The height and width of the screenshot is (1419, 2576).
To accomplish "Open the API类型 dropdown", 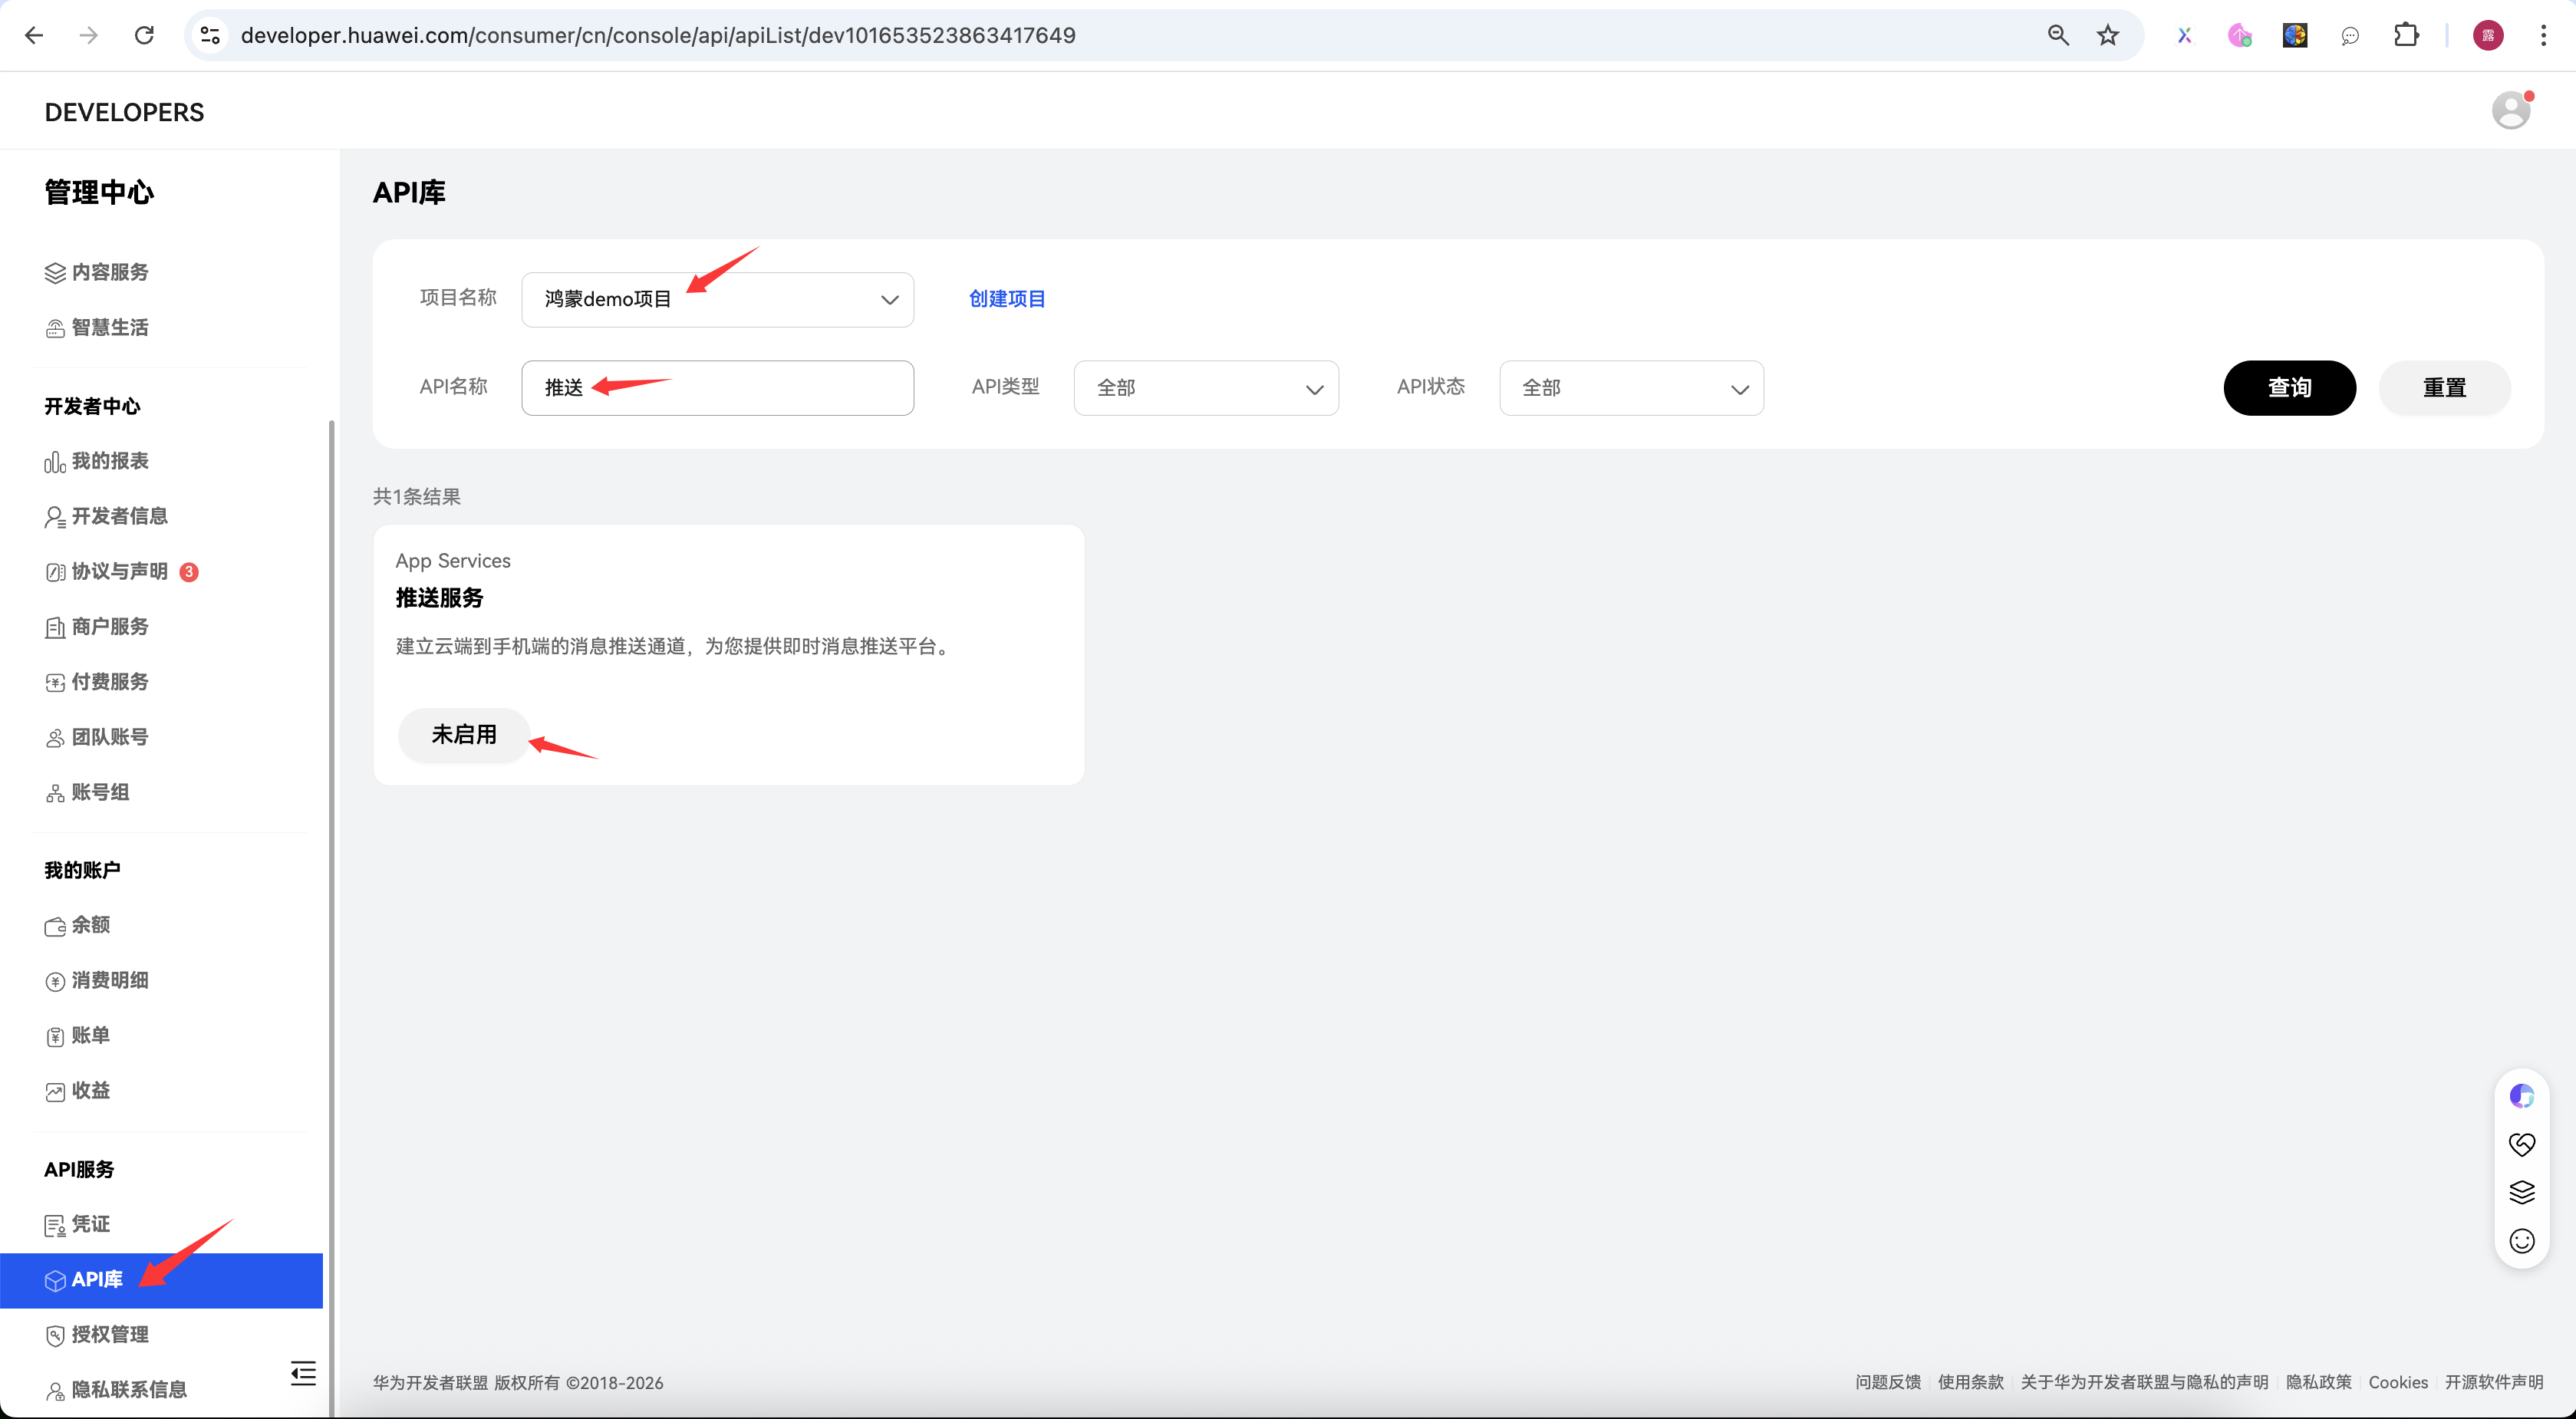I will tap(1205, 388).
